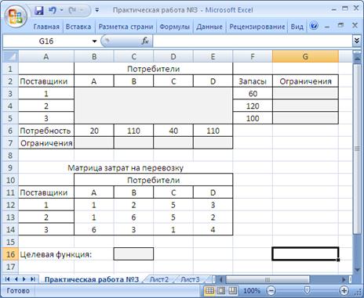The width and height of the screenshot is (364, 298).
Task: Click the zoom out minus button
Action: (x=271, y=290)
